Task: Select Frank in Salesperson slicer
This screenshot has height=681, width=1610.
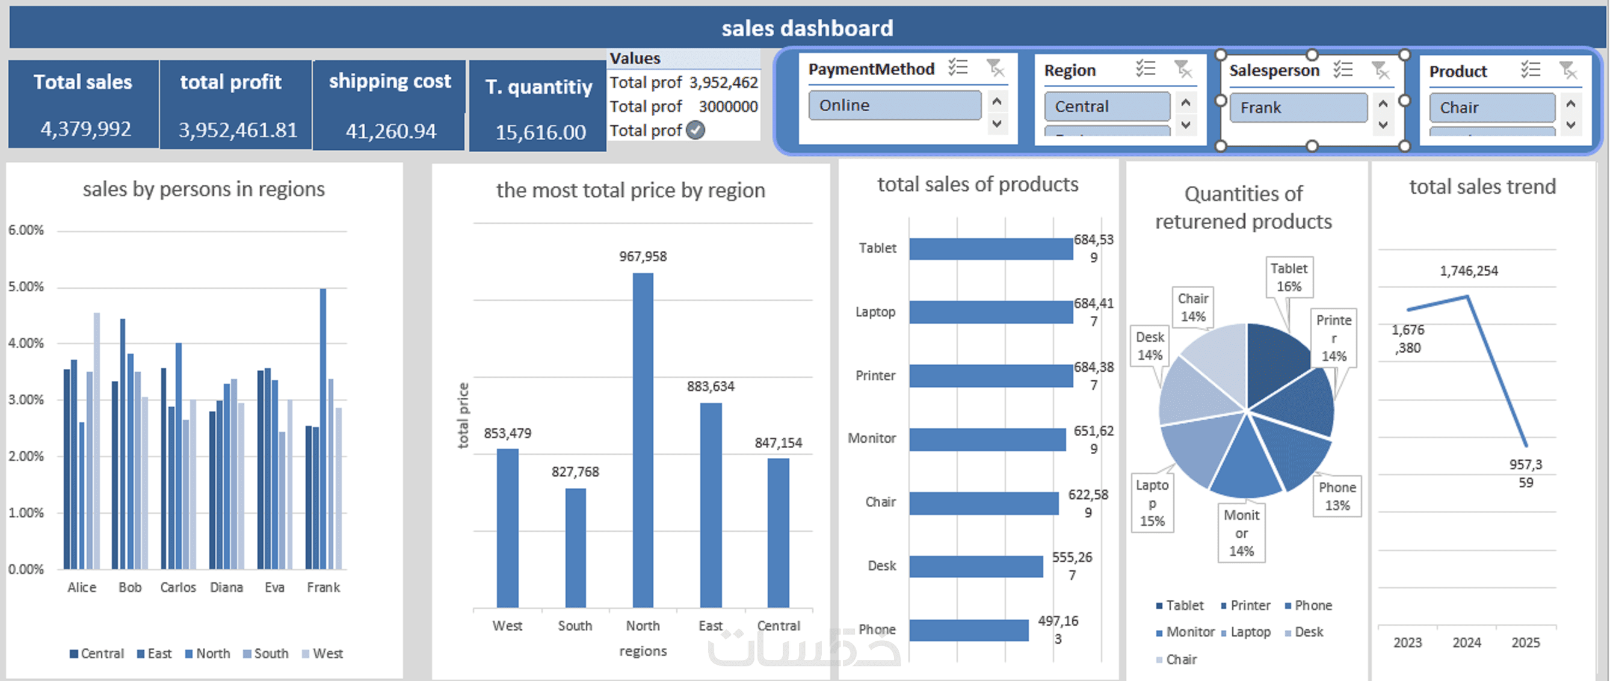Action: (1298, 108)
